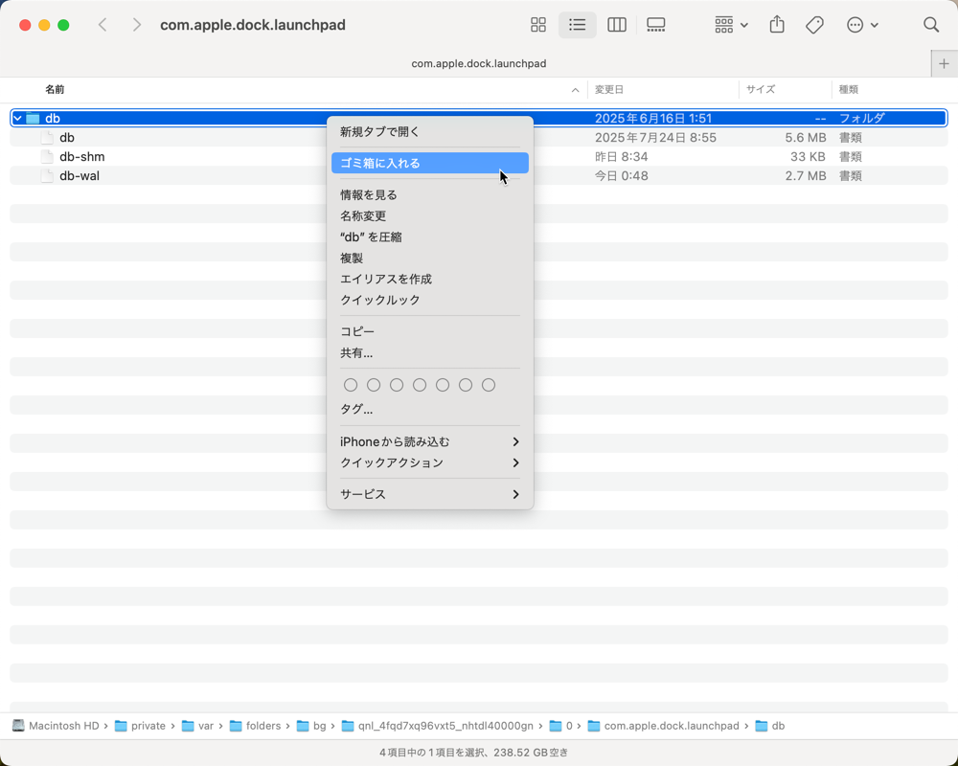Expand the サービス submenu

click(430, 494)
